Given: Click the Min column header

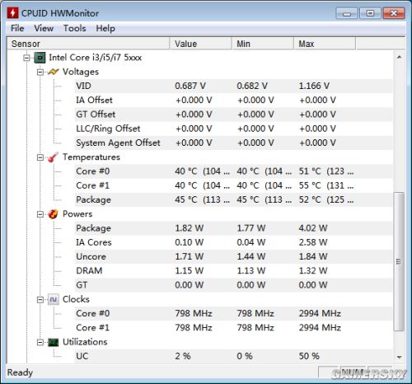Looking at the screenshot, I should pyautogui.click(x=263, y=44).
